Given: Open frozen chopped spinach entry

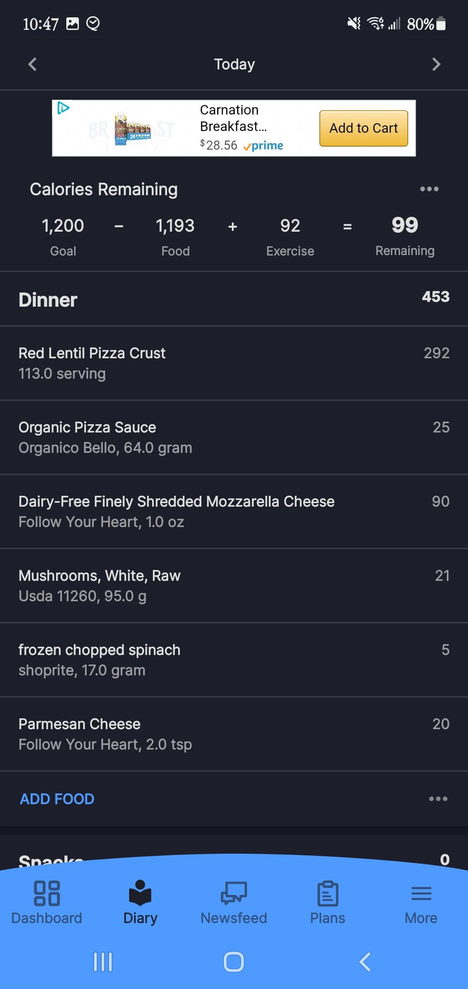Looking at the screenshot, I should [234, 660].
